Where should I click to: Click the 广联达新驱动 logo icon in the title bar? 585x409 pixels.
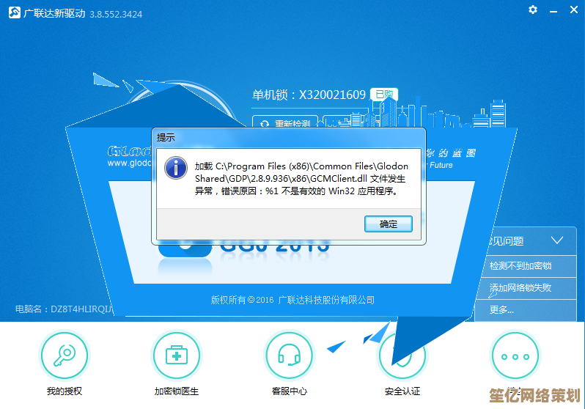pos(11,13)
